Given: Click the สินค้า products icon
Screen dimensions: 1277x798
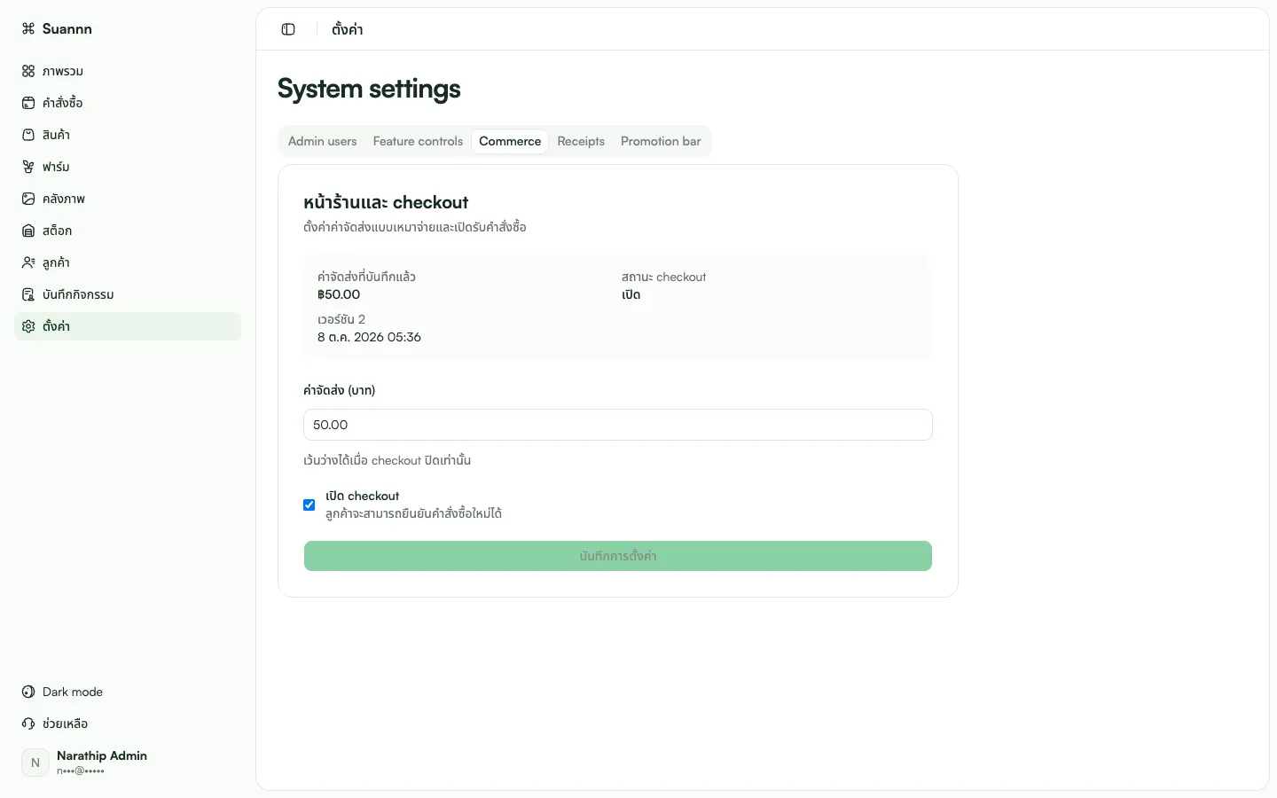Looking at the screenshot, I should (x=28, y=135).
